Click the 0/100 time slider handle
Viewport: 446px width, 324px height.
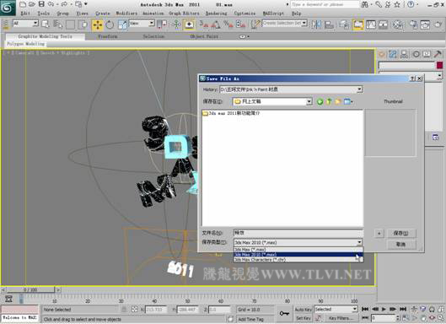[x=30, y=290]
